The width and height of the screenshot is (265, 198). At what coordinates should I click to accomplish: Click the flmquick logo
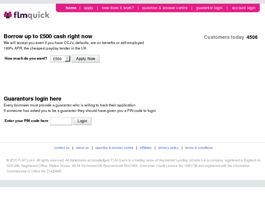tap(27, 15)
